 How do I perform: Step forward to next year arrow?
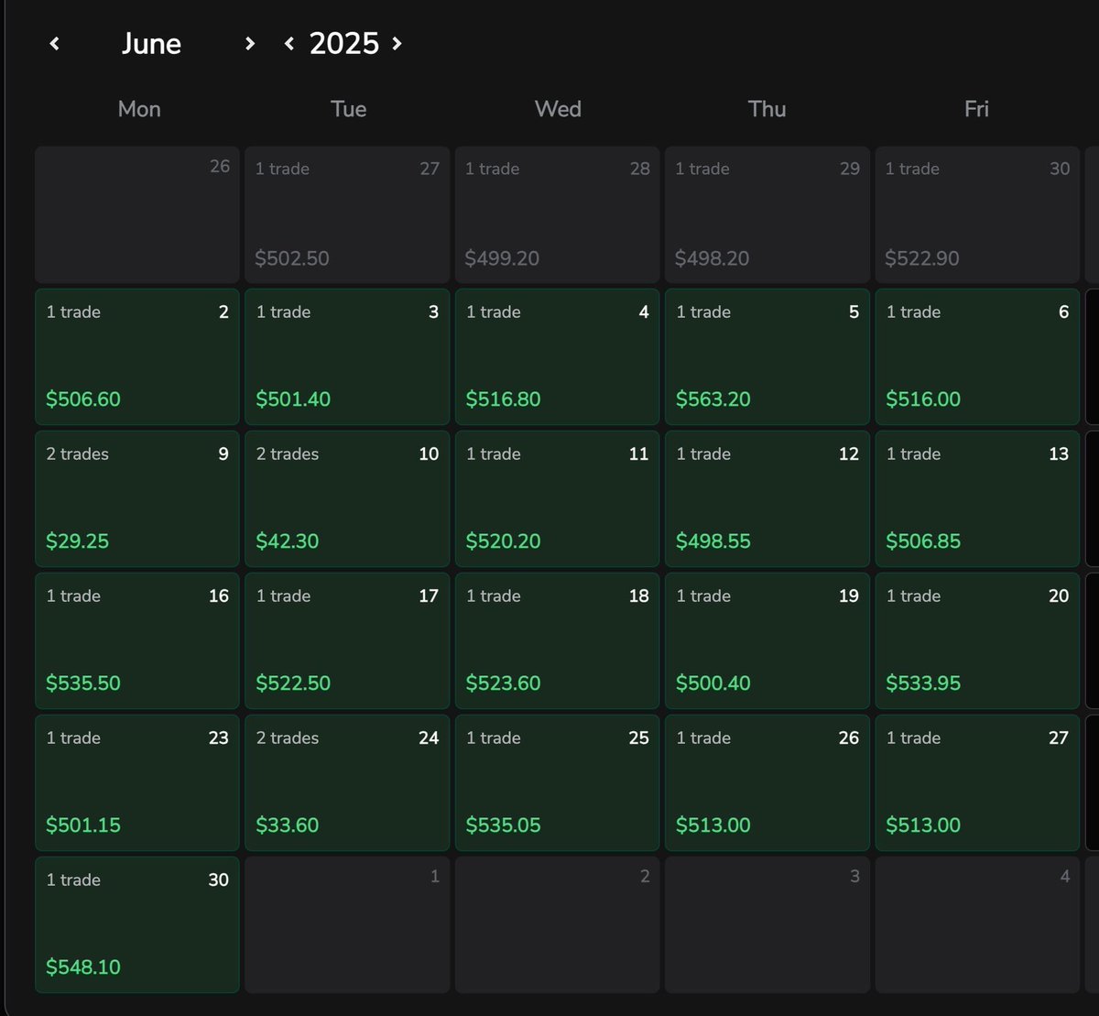pos(397,43)
